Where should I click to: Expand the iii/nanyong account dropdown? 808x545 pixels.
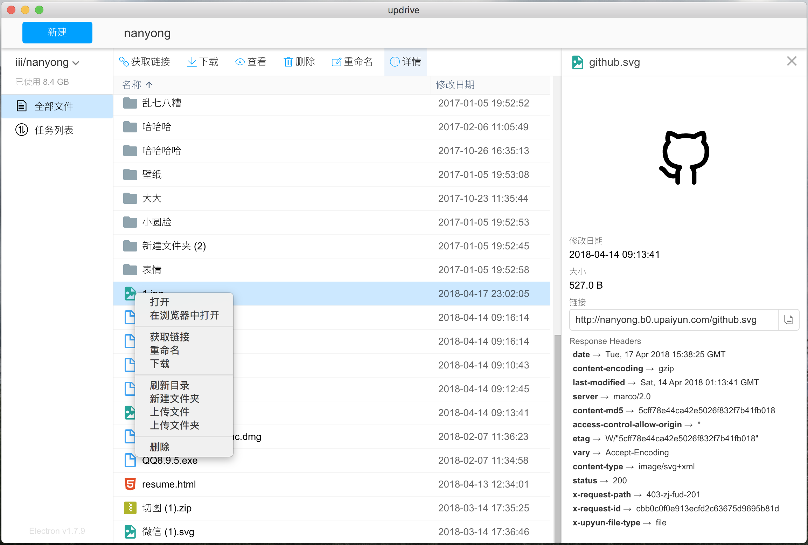pyautogui.click(x=47, y=62)
